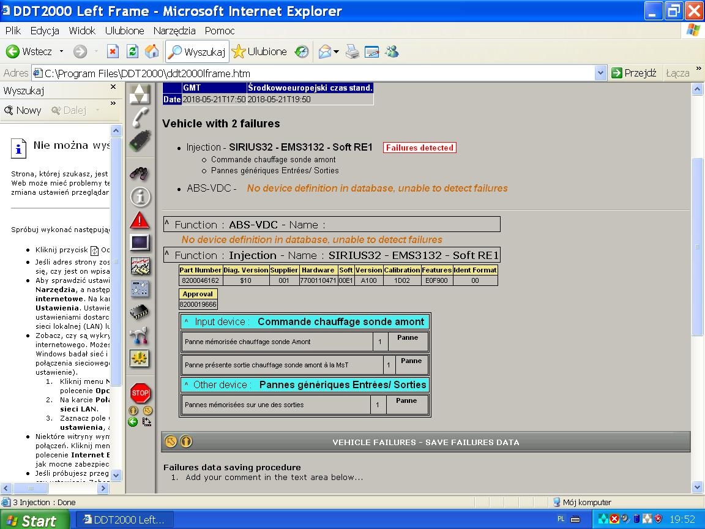This screenshot has height=529, width=705.
Task: Click the control panel knobs icon
Action: [140, 289]
